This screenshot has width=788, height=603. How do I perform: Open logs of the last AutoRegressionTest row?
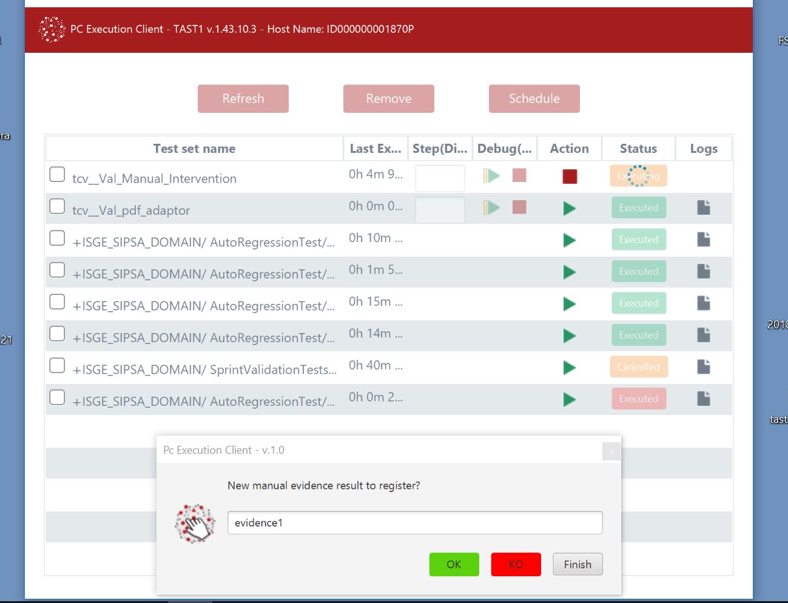tap(703, 399)
